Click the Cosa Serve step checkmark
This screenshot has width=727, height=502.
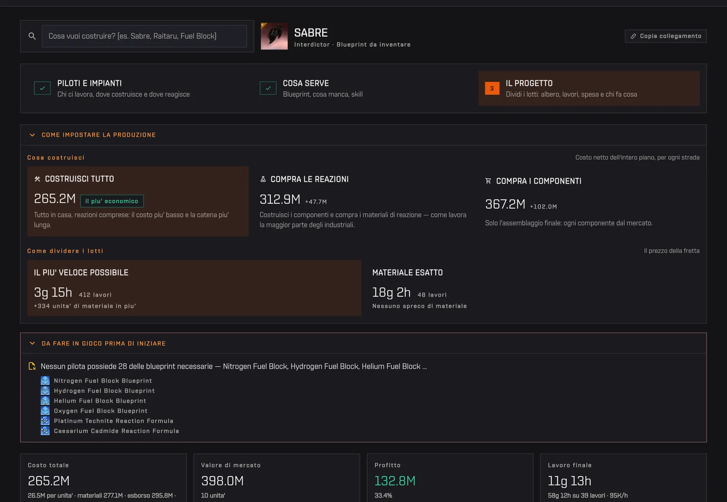click(x=268, y=88)
